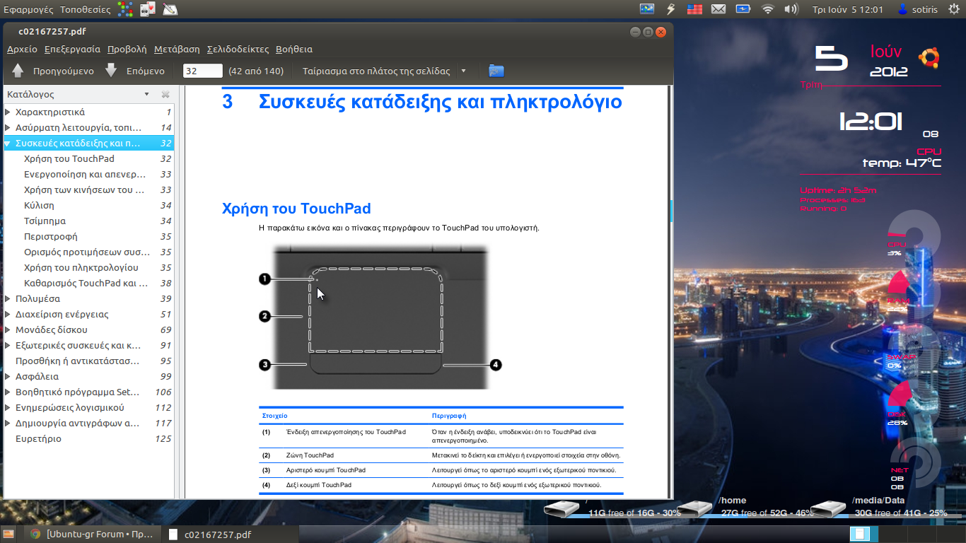The width and height of the screenshot is (966, 543).
Task: Expand the Ασφάλεια section in the outline
Action: click(8, 377)
